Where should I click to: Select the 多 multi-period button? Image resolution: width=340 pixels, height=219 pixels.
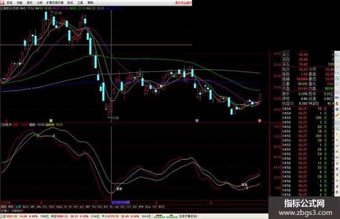pyautogui.click(x=337, y=186)
